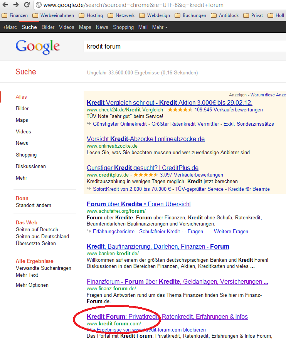
Task: Open the Netzwerk bookmark folder
Action: 121,15
